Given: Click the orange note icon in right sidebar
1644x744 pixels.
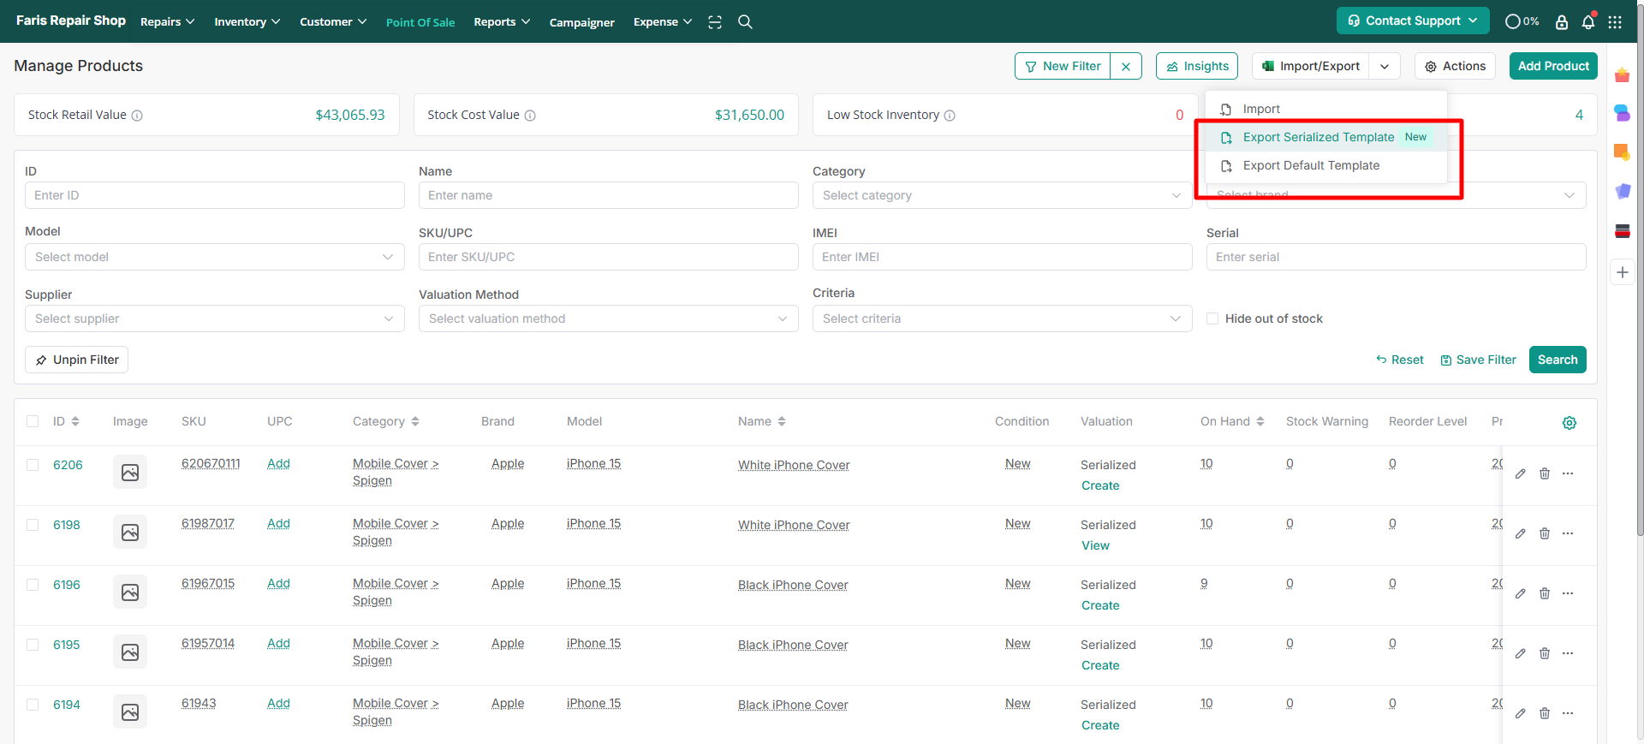Looking at the screenshot, I should [1622, 152].
